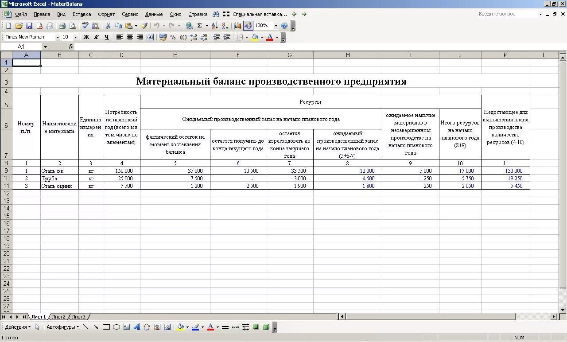This screenshot has height=342, width=567.
Task: Open the Вставка menu
Action: 82,14
